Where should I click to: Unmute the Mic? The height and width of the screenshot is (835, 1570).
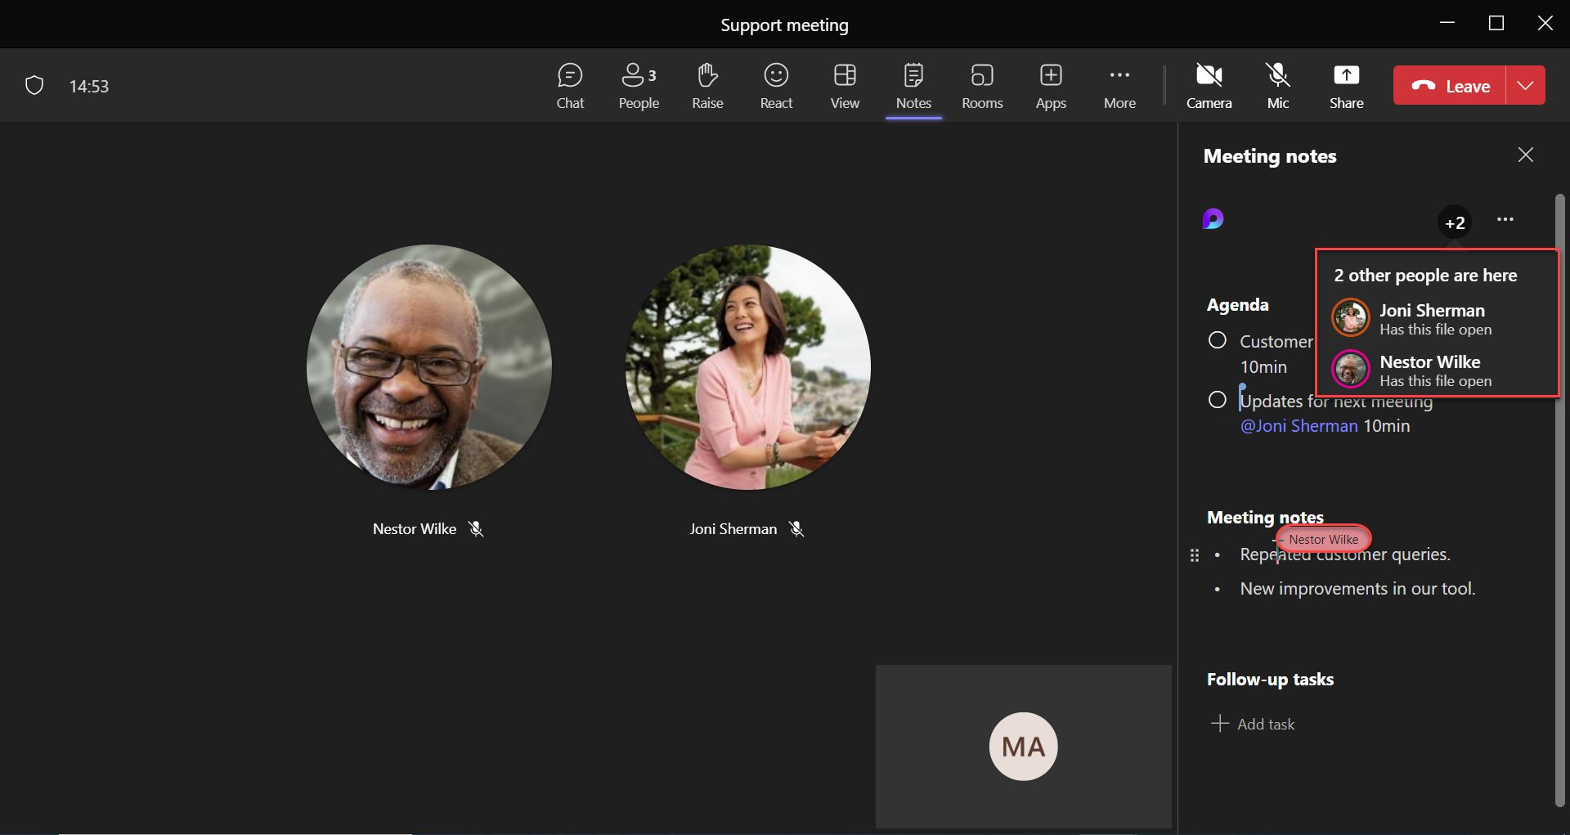pyautogui.click(x=1277, y=86)
